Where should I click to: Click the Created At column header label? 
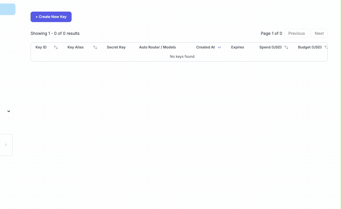coord(205,47)
